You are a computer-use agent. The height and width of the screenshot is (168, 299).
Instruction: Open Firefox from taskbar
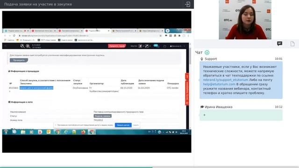point(83,132)
